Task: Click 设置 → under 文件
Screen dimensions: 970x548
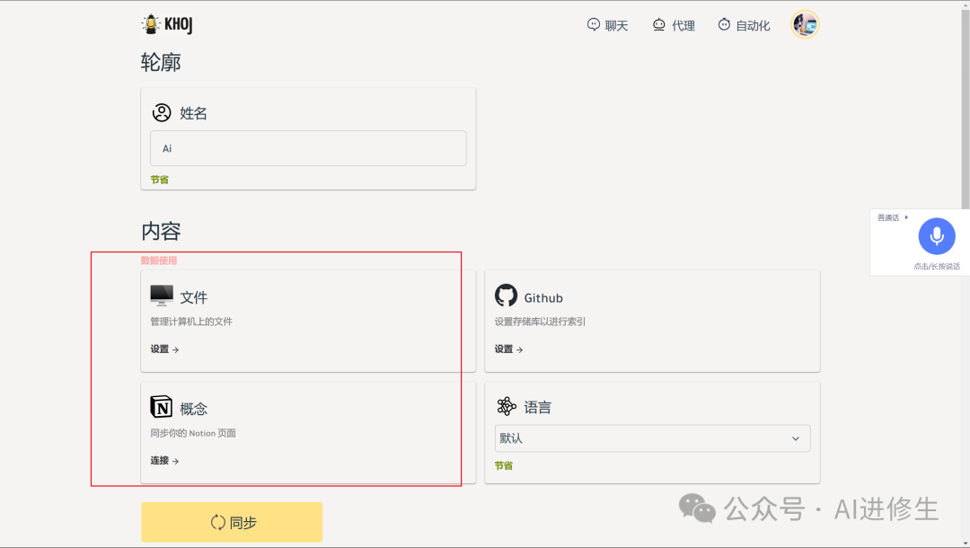Action: (164, 349)
